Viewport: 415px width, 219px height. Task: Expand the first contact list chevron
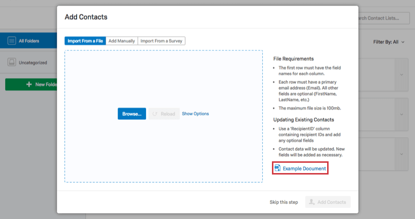coord(401,75)
